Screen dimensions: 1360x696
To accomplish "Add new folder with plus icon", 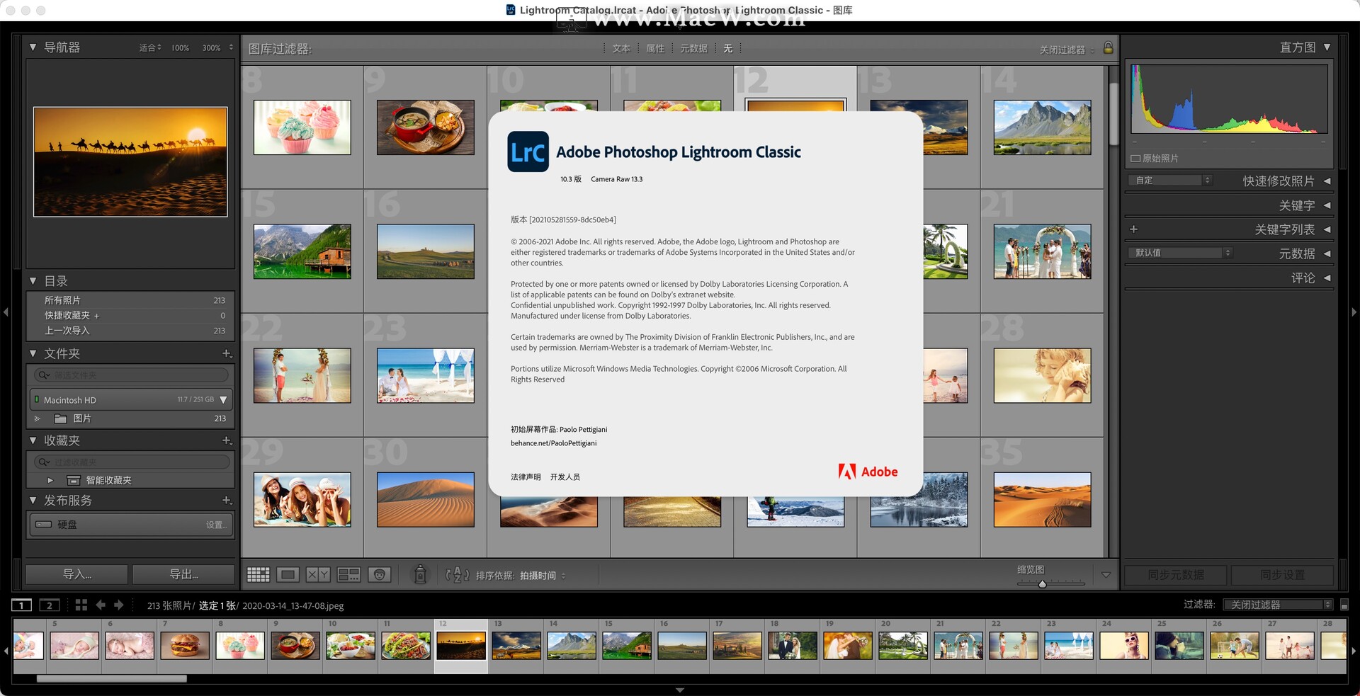I will 227,353.
